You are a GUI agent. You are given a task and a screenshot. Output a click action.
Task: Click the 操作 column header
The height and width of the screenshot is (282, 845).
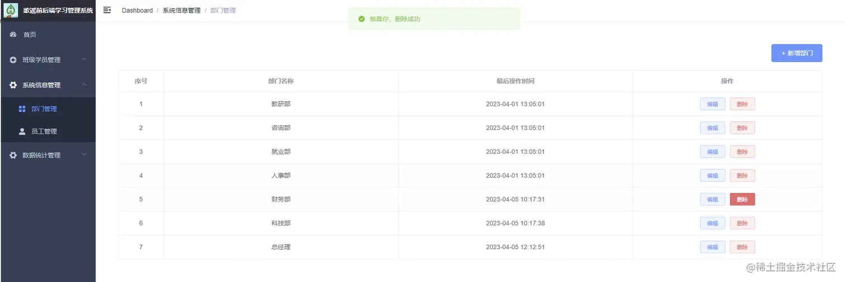click(x=727, y=81)
